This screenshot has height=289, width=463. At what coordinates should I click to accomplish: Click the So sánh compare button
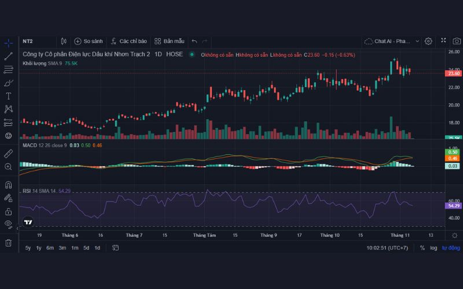tap(89, 41)
